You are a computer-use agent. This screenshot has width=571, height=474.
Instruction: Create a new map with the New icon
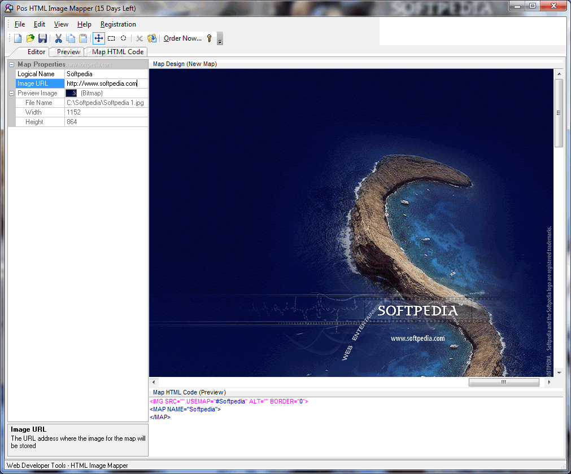pyautogui.click(x=18, y=38)
